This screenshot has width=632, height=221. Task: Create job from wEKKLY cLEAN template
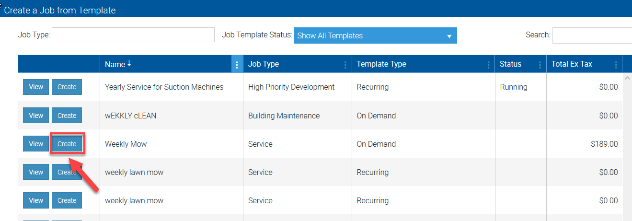pos(67,116)
